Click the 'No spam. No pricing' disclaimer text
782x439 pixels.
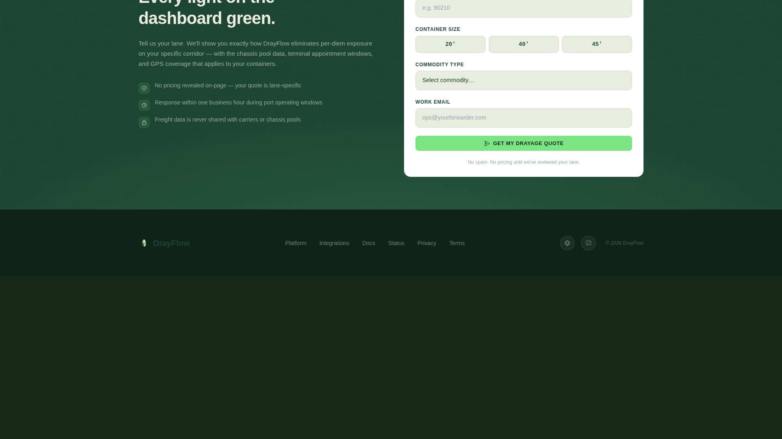(524, 162)
